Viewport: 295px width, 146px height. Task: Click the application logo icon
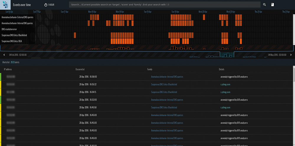click(5, 5)
